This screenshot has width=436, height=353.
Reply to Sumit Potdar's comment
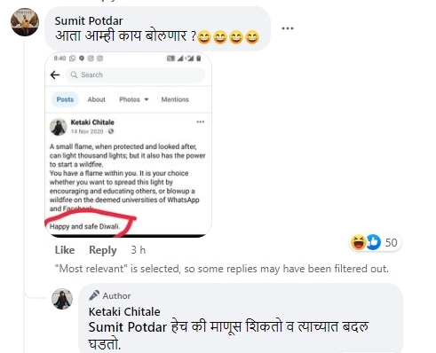tap(103, 250)
